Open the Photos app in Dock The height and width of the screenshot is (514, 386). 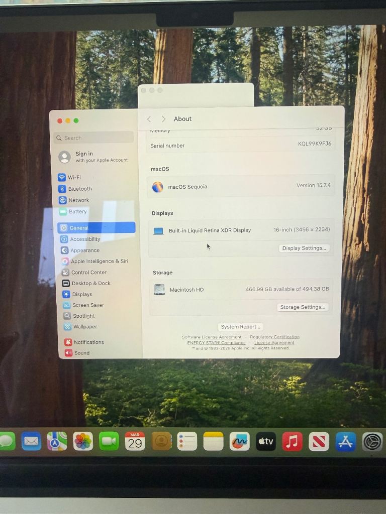click(83, 441)
